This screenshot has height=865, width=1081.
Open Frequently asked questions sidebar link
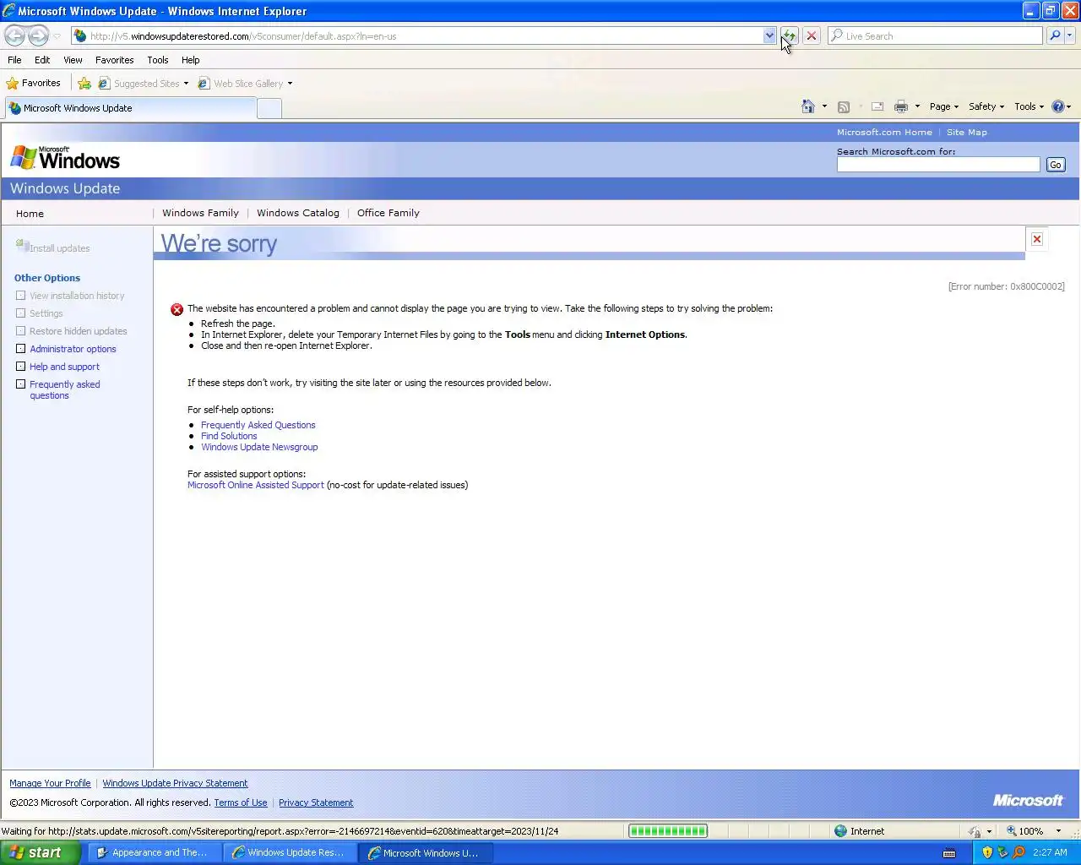click(64, 389)
